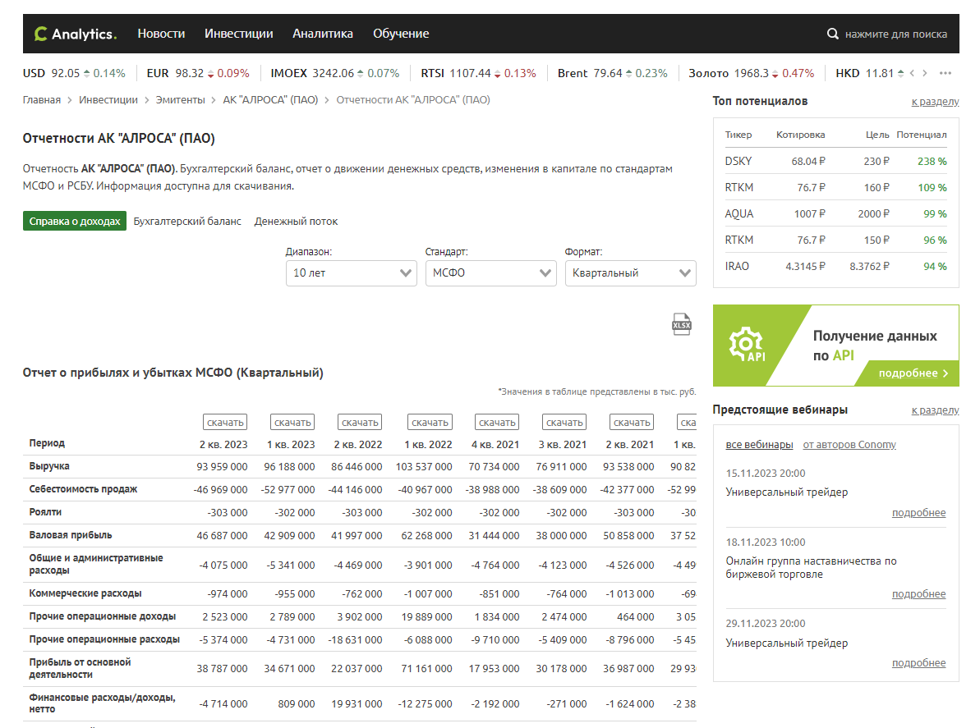Click the search magnifier icon

pos(832,34)
